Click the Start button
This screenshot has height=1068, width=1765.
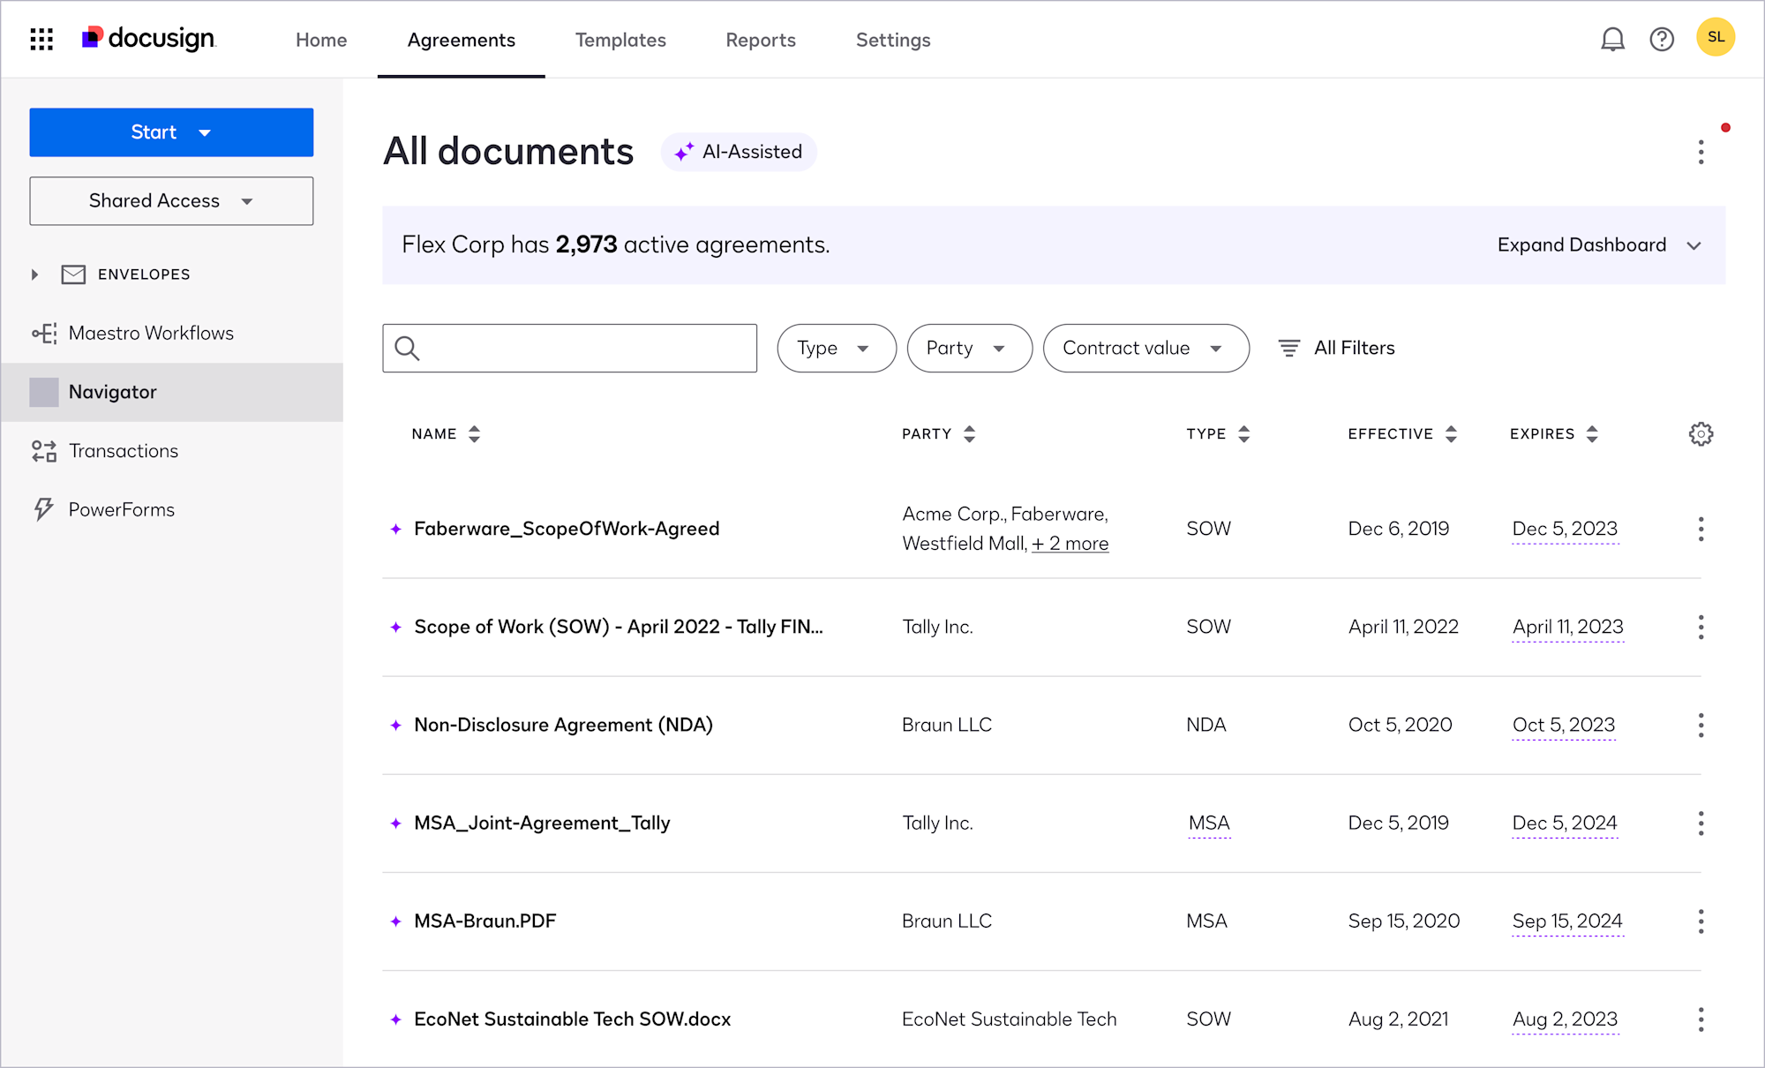(170, 132)
